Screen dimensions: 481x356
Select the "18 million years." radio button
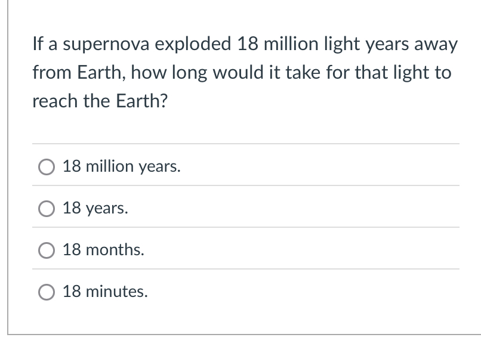pos(46,167)
